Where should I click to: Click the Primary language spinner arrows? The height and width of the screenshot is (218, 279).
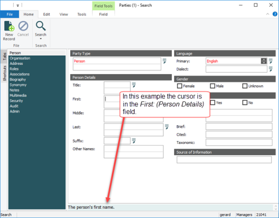(264, 61)
